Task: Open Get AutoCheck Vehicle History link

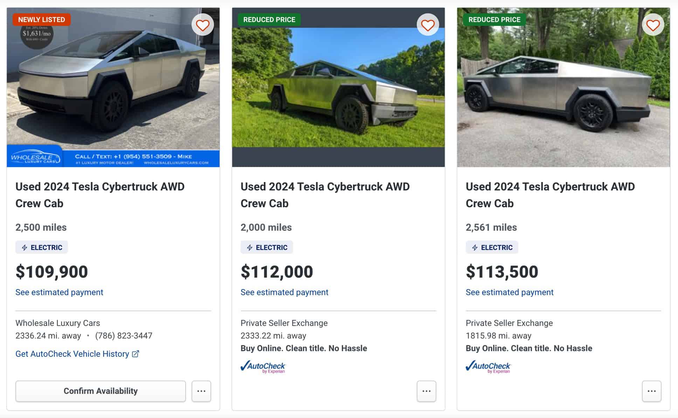Action: pos(72,354)
